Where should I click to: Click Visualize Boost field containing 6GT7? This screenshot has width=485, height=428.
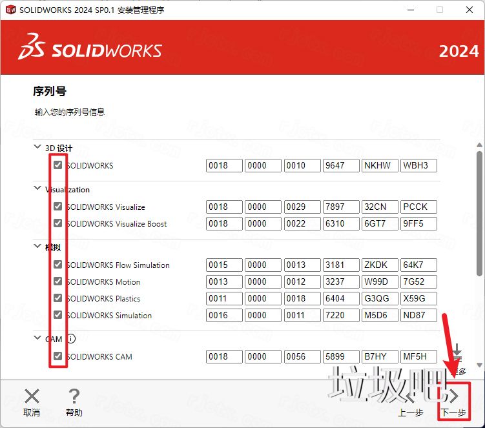380,223
